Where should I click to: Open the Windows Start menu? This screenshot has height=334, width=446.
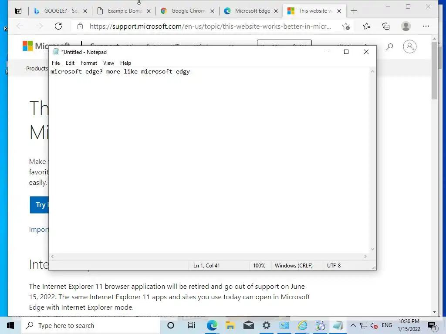[x=10, y=325]
